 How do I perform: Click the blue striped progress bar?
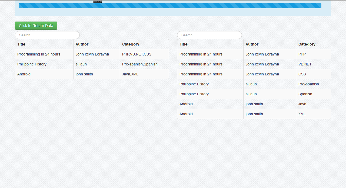(170, 6)
